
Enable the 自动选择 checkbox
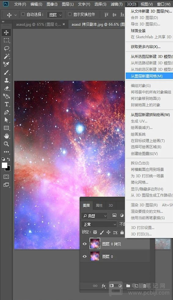tap(23, 14)
